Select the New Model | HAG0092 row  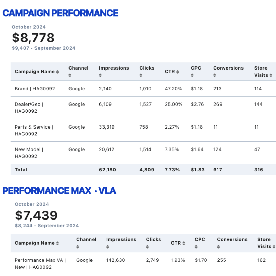(143, 153)
